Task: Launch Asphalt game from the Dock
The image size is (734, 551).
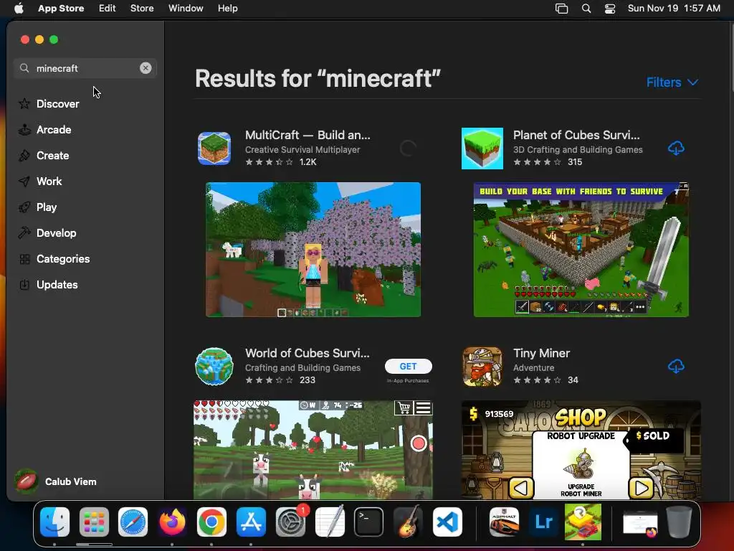Action: (x=504, y=522)
